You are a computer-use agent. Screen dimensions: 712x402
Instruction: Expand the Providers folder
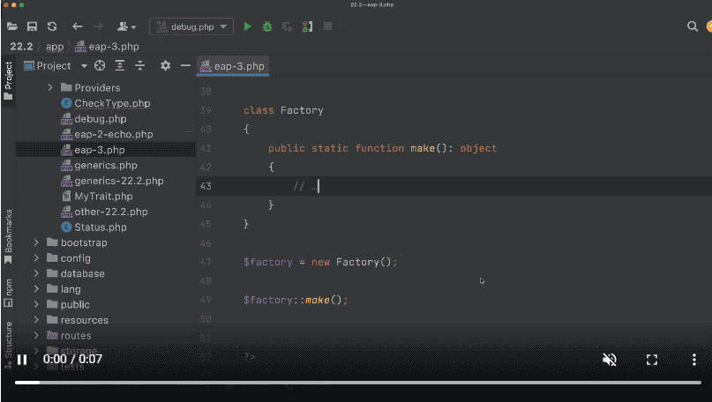coord(50,87)
